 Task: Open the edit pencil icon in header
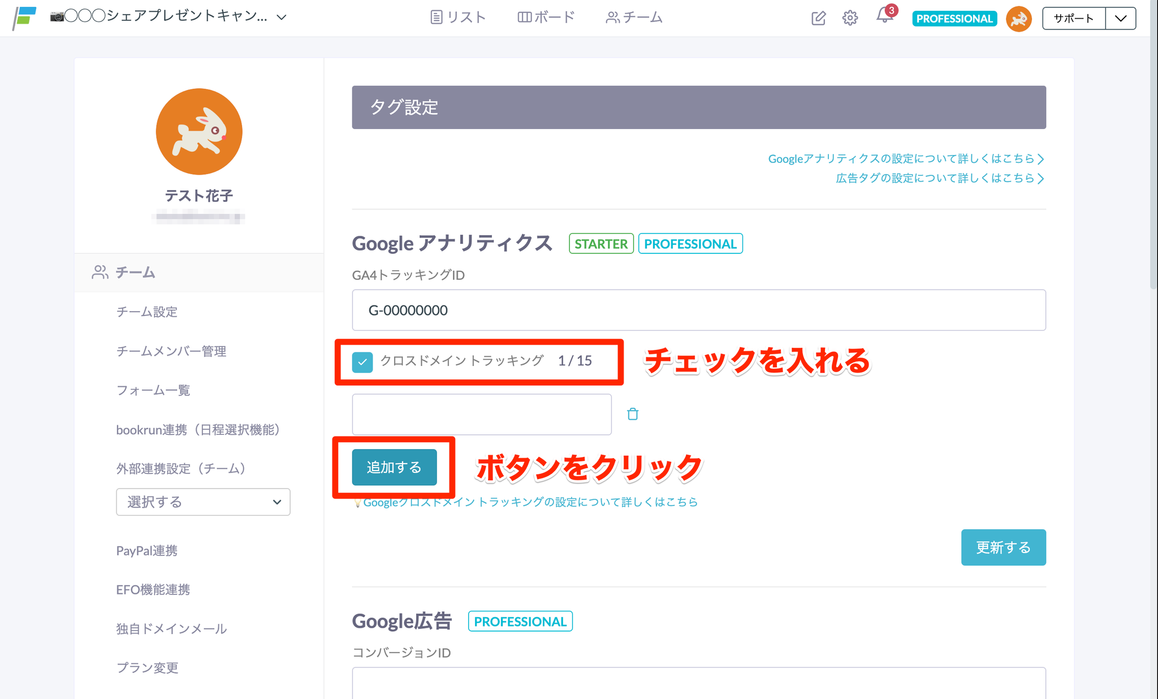tap(818, 18)
